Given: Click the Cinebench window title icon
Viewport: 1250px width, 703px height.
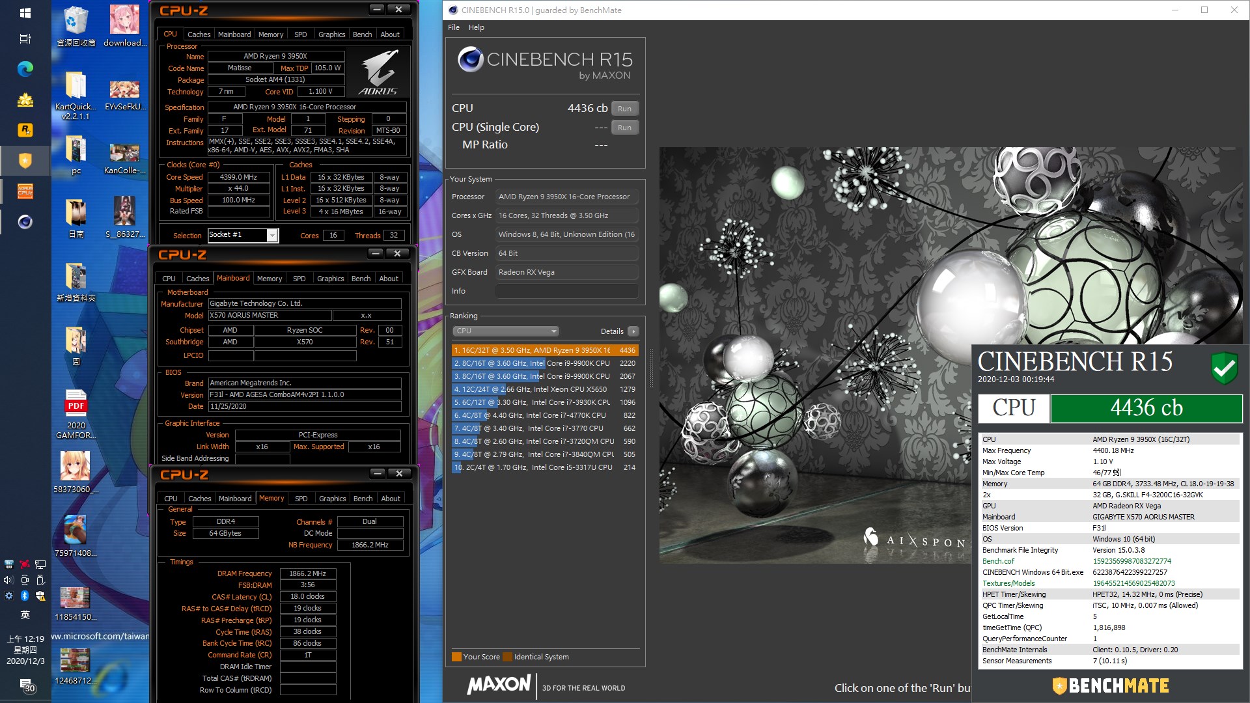Looking at the screenshot, I should (453, 10).
